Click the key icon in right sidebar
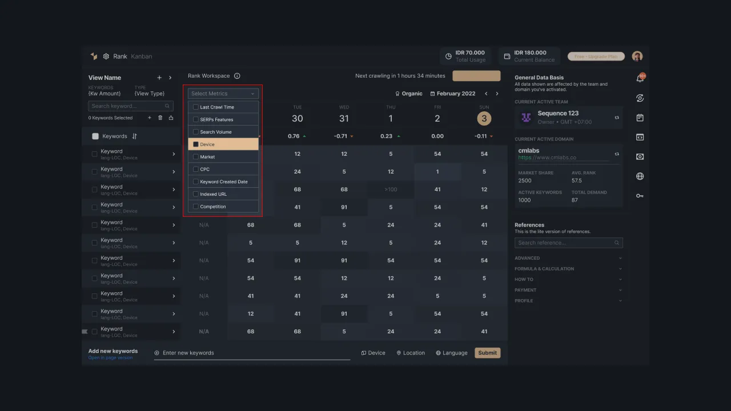Screen dimensions: 731x411 click(640, 196)
